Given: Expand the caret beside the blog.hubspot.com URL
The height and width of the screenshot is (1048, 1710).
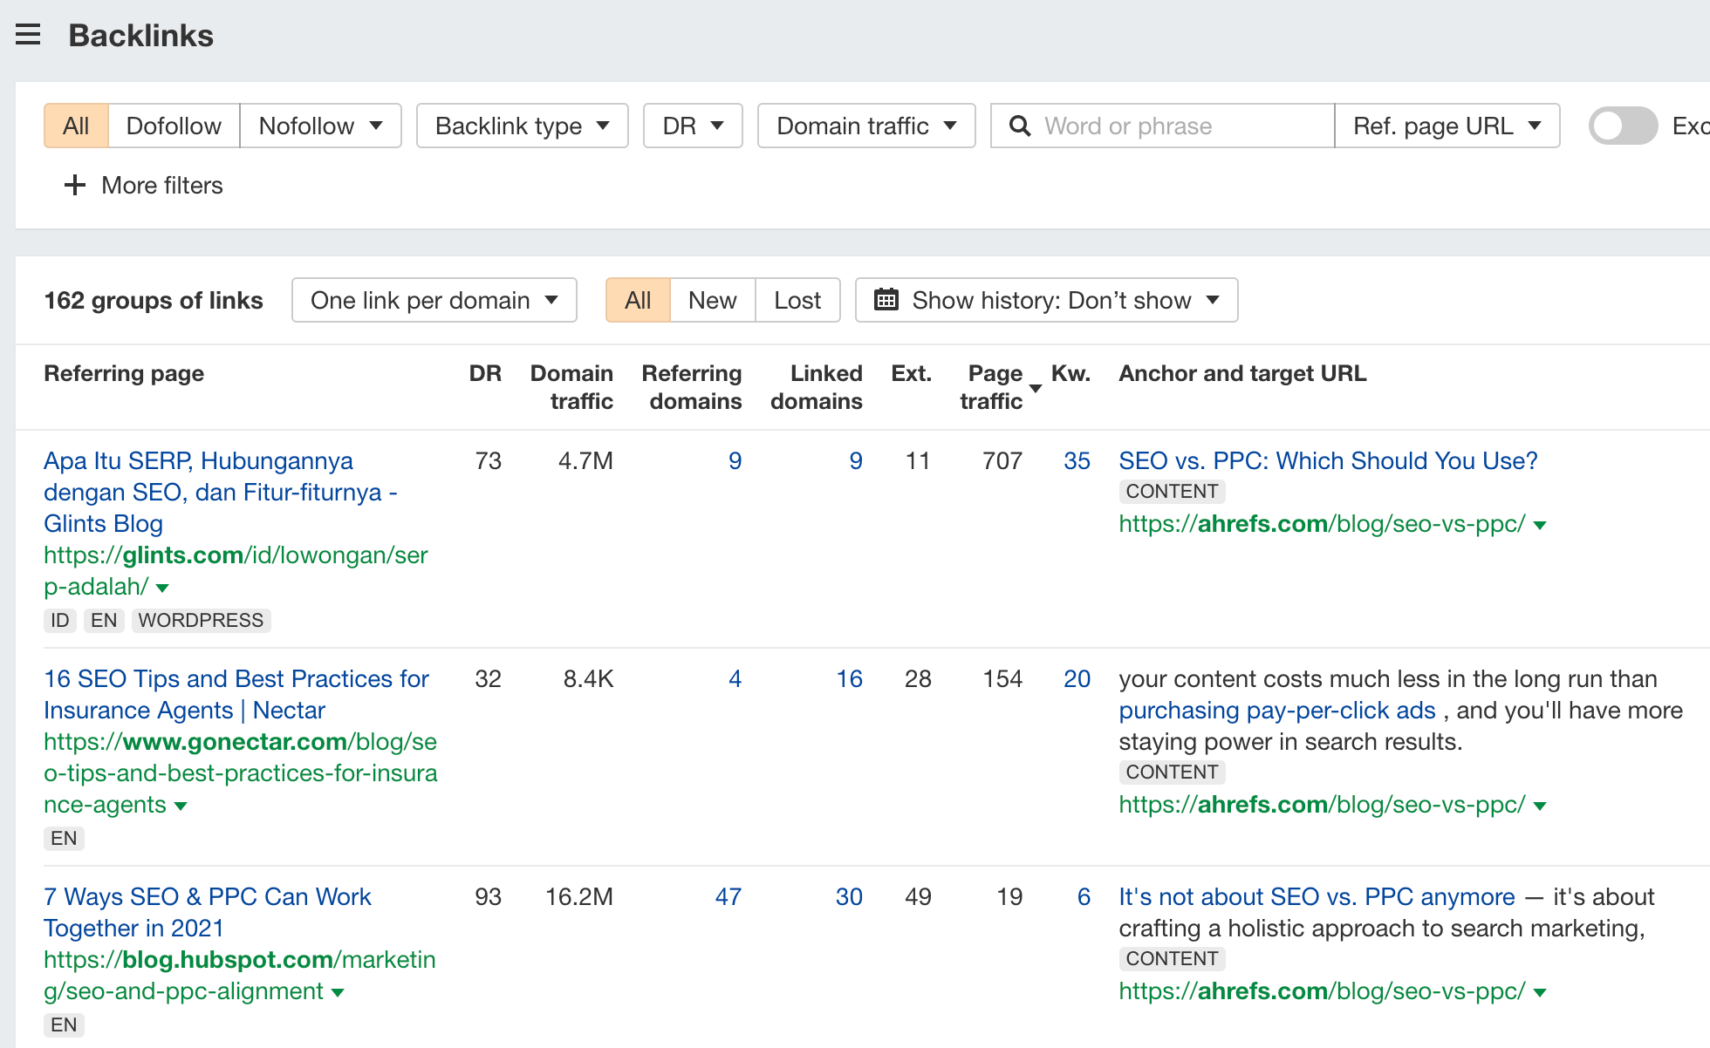Looking at the screenshot, I should tap(339, 992).
